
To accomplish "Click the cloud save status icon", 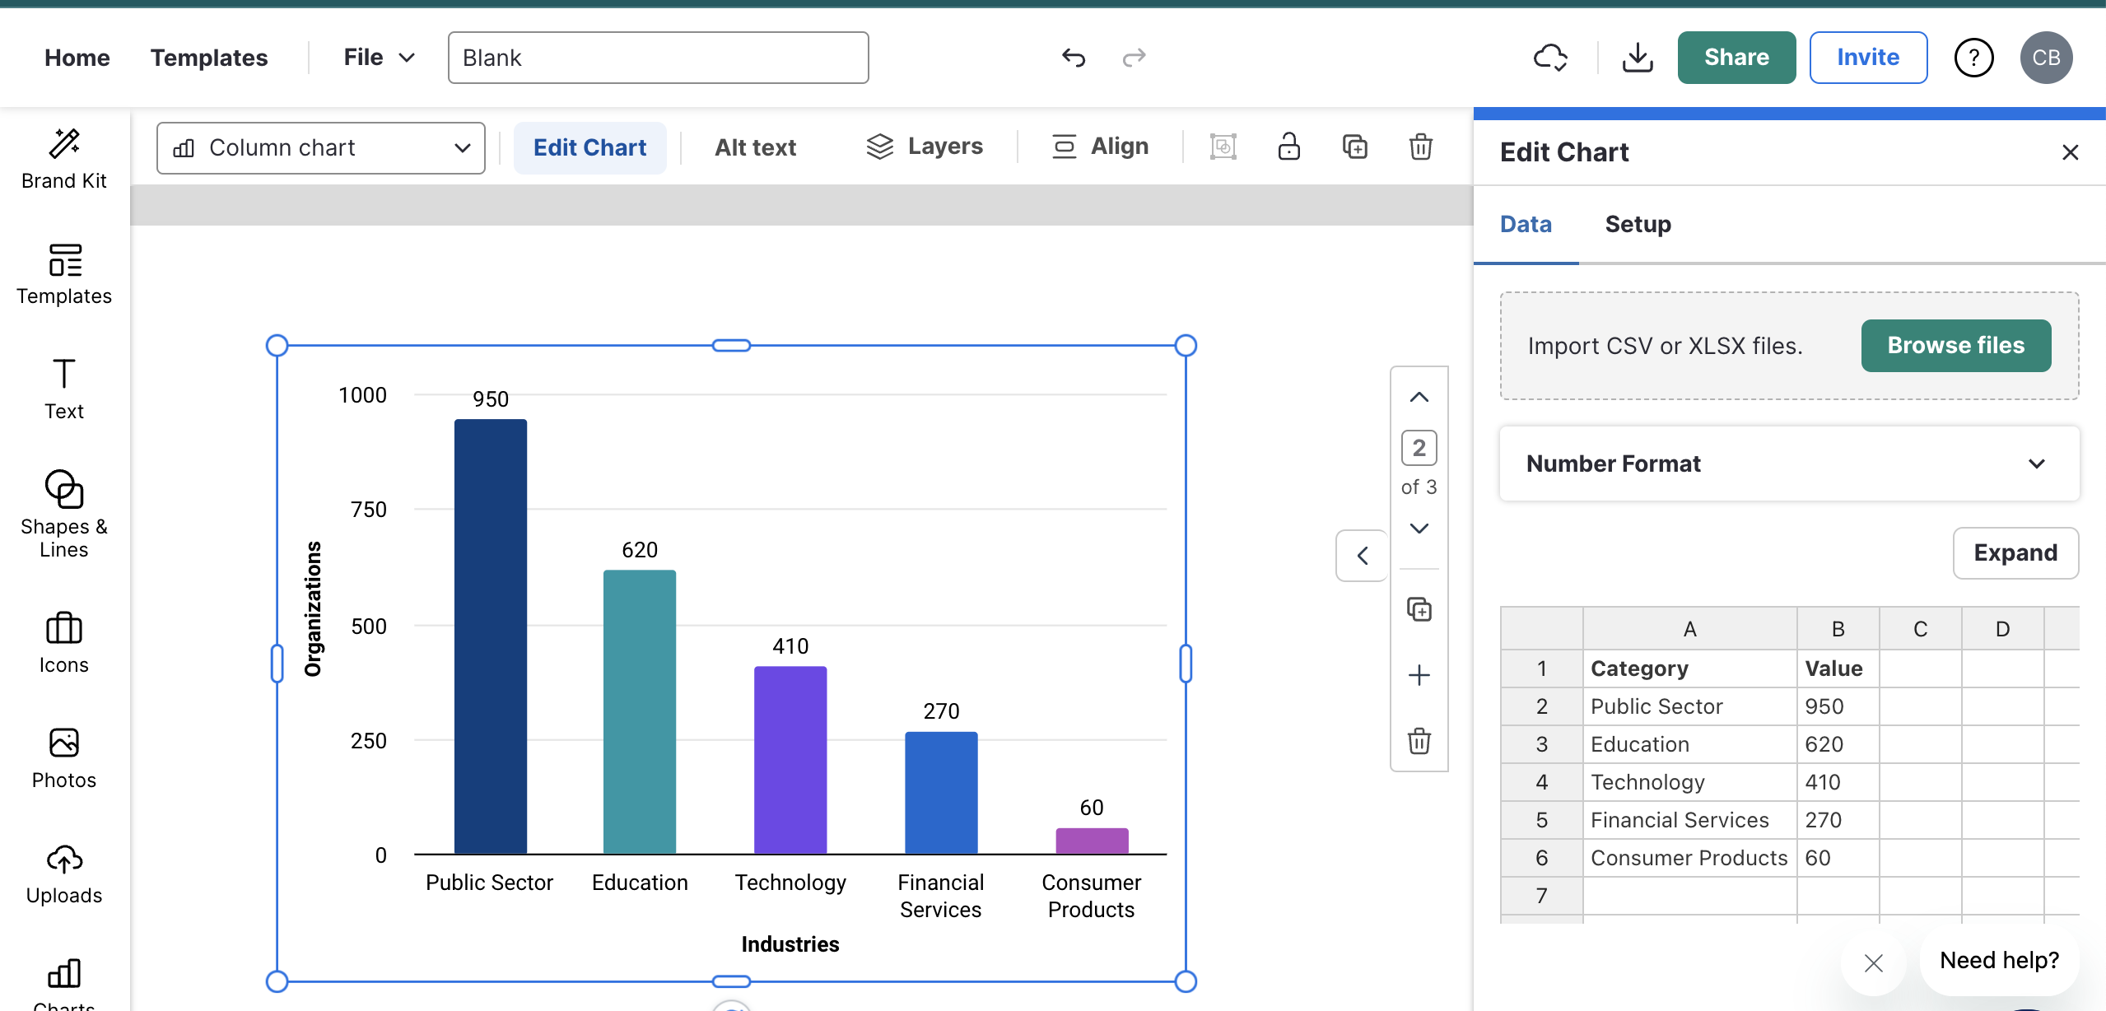I will tap(1550, 58).
